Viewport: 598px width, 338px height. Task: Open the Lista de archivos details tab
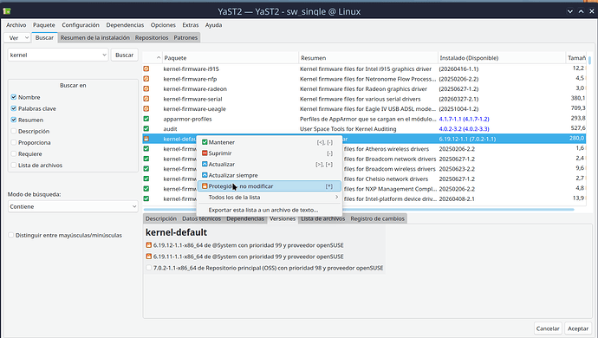click(x=323, y=218)
